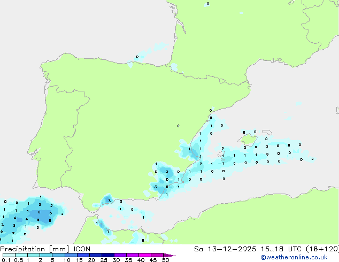Click Ibiza island on the map
The height and width of the screenshot is (262, 339).
tap(221, 154)
